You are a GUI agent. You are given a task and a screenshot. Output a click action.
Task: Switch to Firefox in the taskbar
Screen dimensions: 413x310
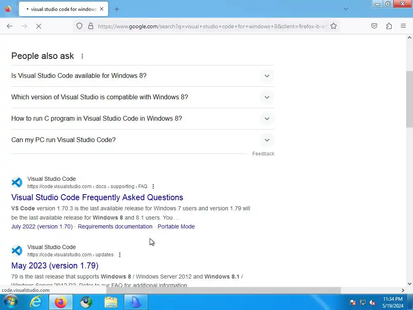60,302
